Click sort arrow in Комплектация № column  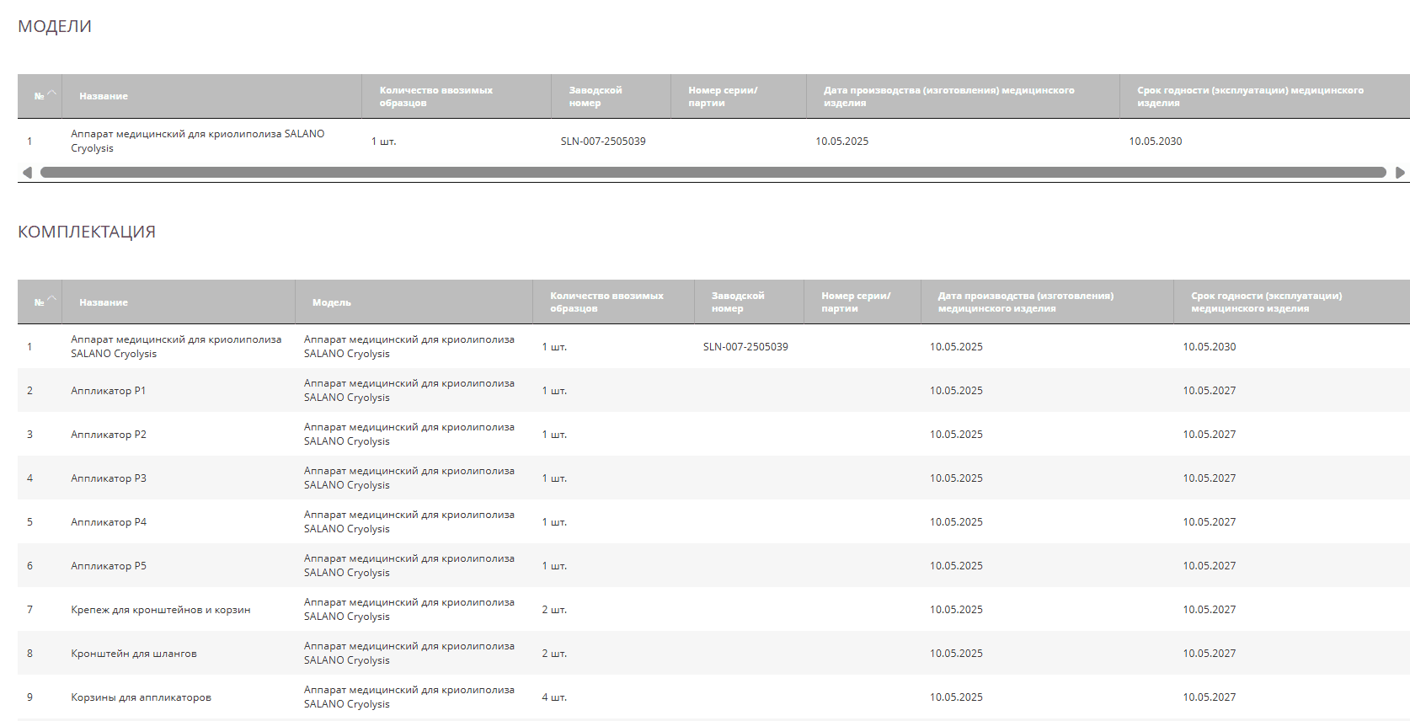click(51, 298)
